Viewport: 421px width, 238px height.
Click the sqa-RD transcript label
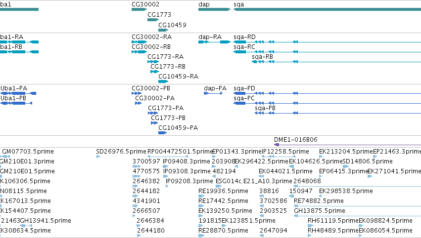click(244, 37)
